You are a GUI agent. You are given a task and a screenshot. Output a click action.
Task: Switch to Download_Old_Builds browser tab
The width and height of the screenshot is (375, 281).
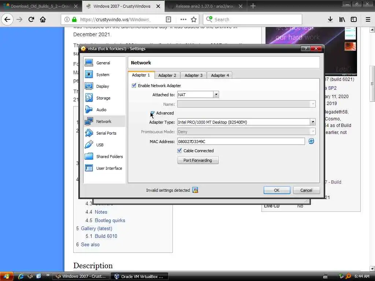[x=41, y=6]
